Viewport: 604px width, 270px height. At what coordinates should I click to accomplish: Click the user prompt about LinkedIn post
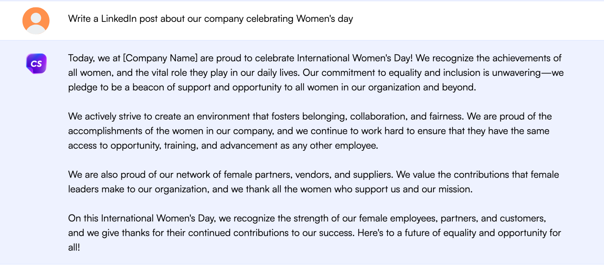click(210, 19)
